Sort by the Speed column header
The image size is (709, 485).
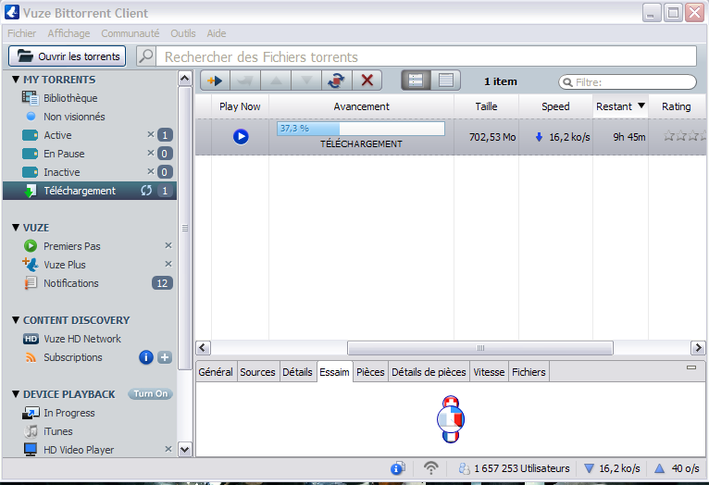[x=555, y=106]
